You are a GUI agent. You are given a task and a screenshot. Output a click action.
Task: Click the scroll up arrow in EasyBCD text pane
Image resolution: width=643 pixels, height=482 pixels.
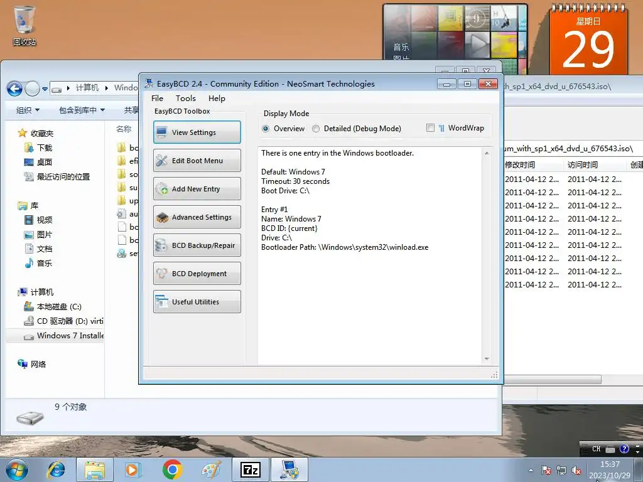pyautogui.click(x=487, y=153)
